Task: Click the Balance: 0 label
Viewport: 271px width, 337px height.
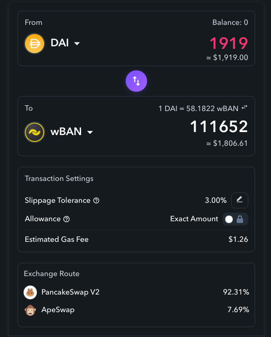Action: [x=230, y=22]
